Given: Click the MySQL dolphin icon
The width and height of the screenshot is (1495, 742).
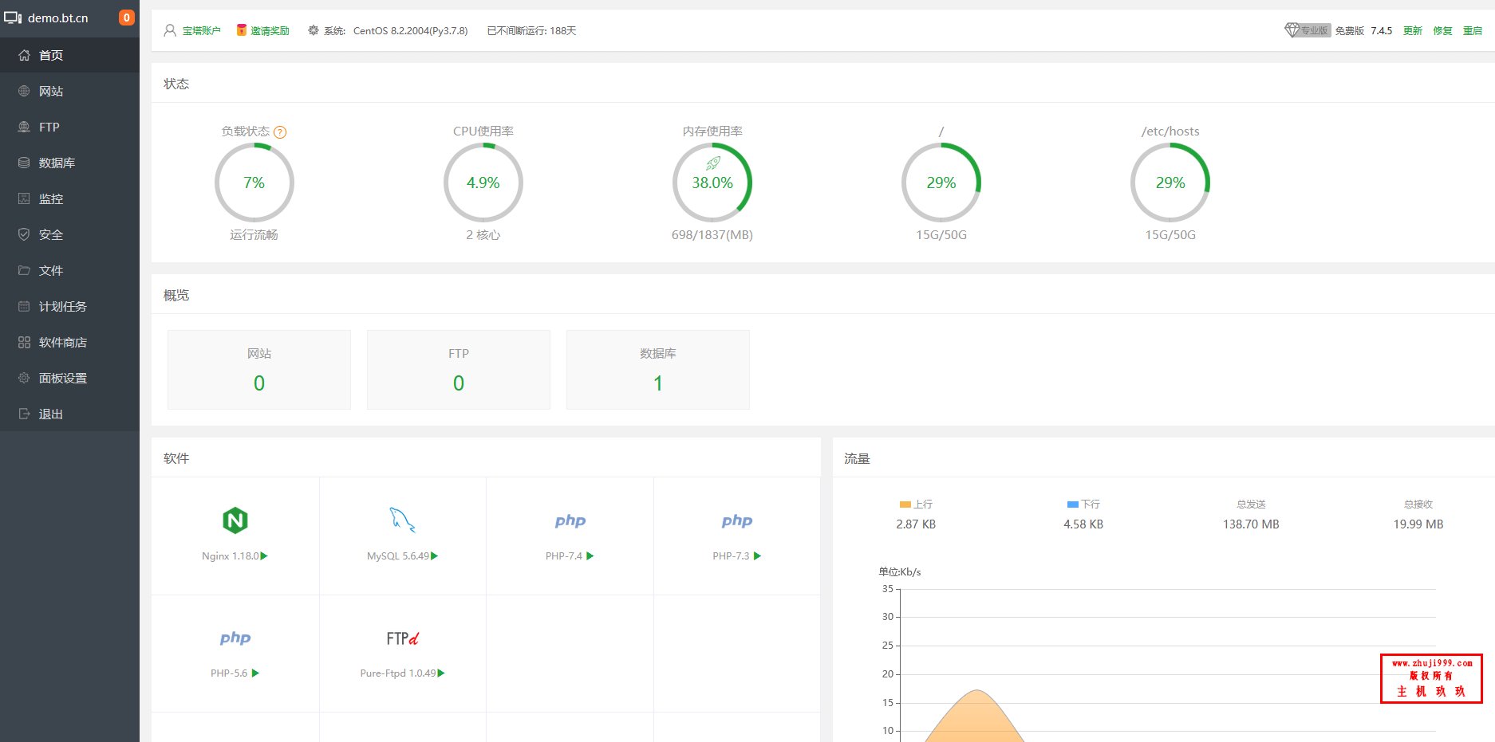Looking at the screenshot, I should click(x=402, y=520).
